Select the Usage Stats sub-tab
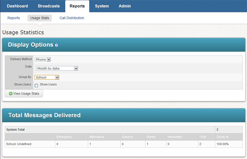This screenshot has width=247, height=159. (40, 18)
